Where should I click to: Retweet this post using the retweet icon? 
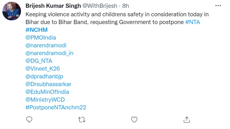tap(82, 119)
